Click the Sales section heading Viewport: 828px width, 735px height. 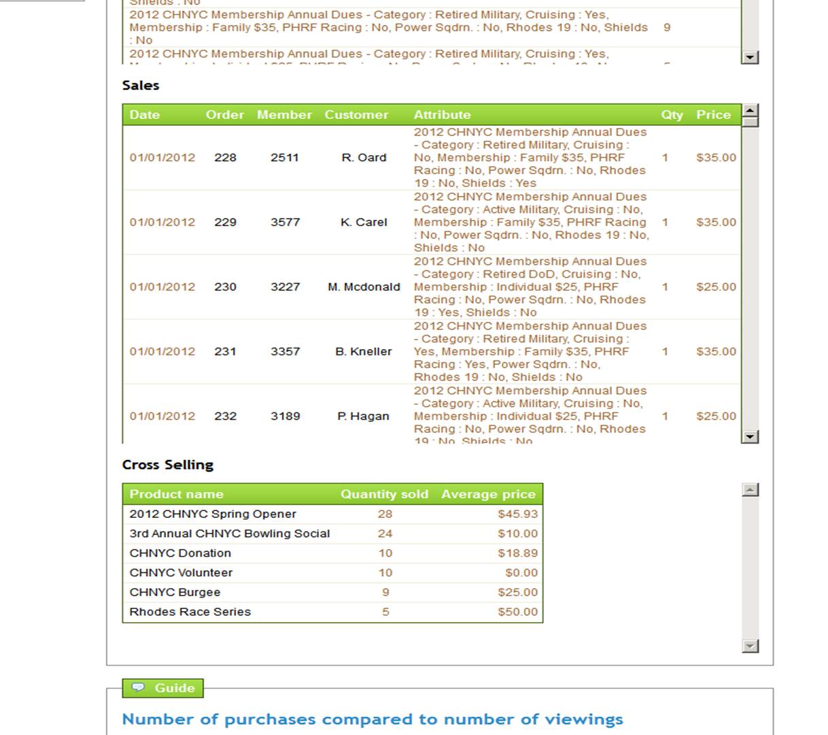[141, 85]
